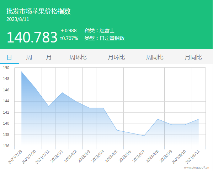Click the 140.783 index value
The image size is (213, 171).
pyautogui.click(x=32, y=37)
